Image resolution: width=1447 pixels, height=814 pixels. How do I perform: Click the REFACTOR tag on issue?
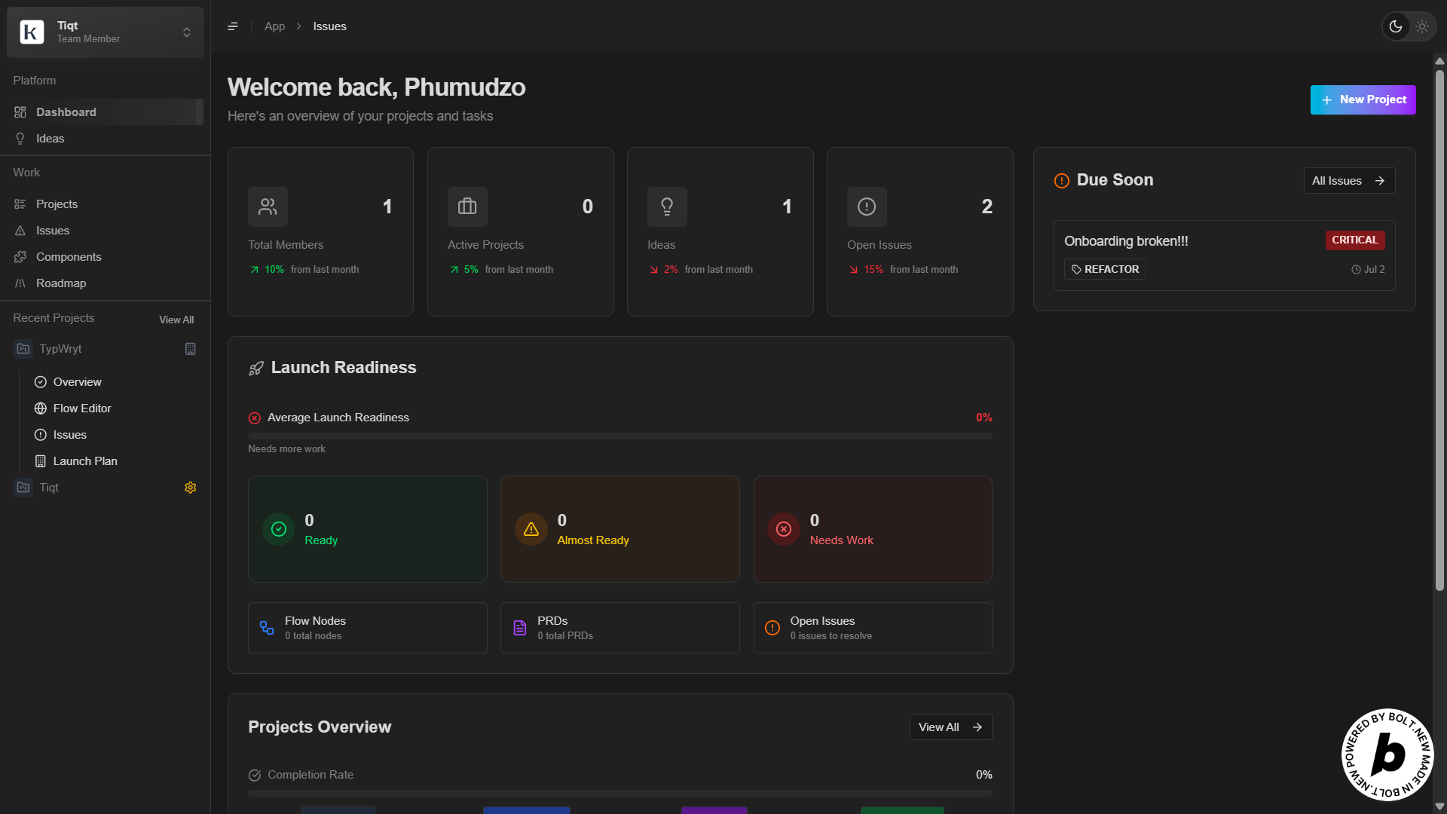coord(1105,269)
